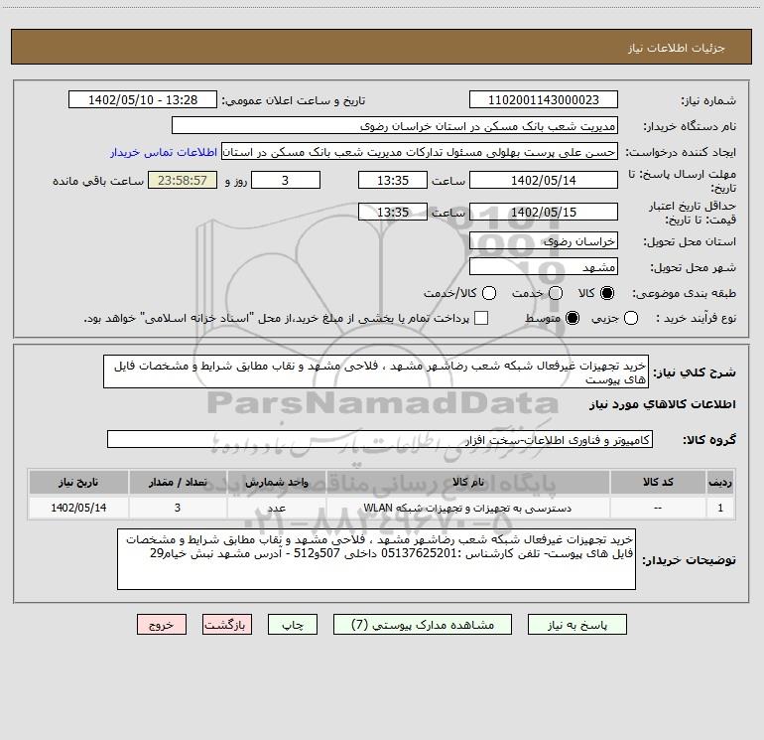This screenshot has height=740, width=764.
Task: Toggle the اسناد خزانه اسلامی payment checkbox
Action: pyautogui.click(x=481, y=318)
